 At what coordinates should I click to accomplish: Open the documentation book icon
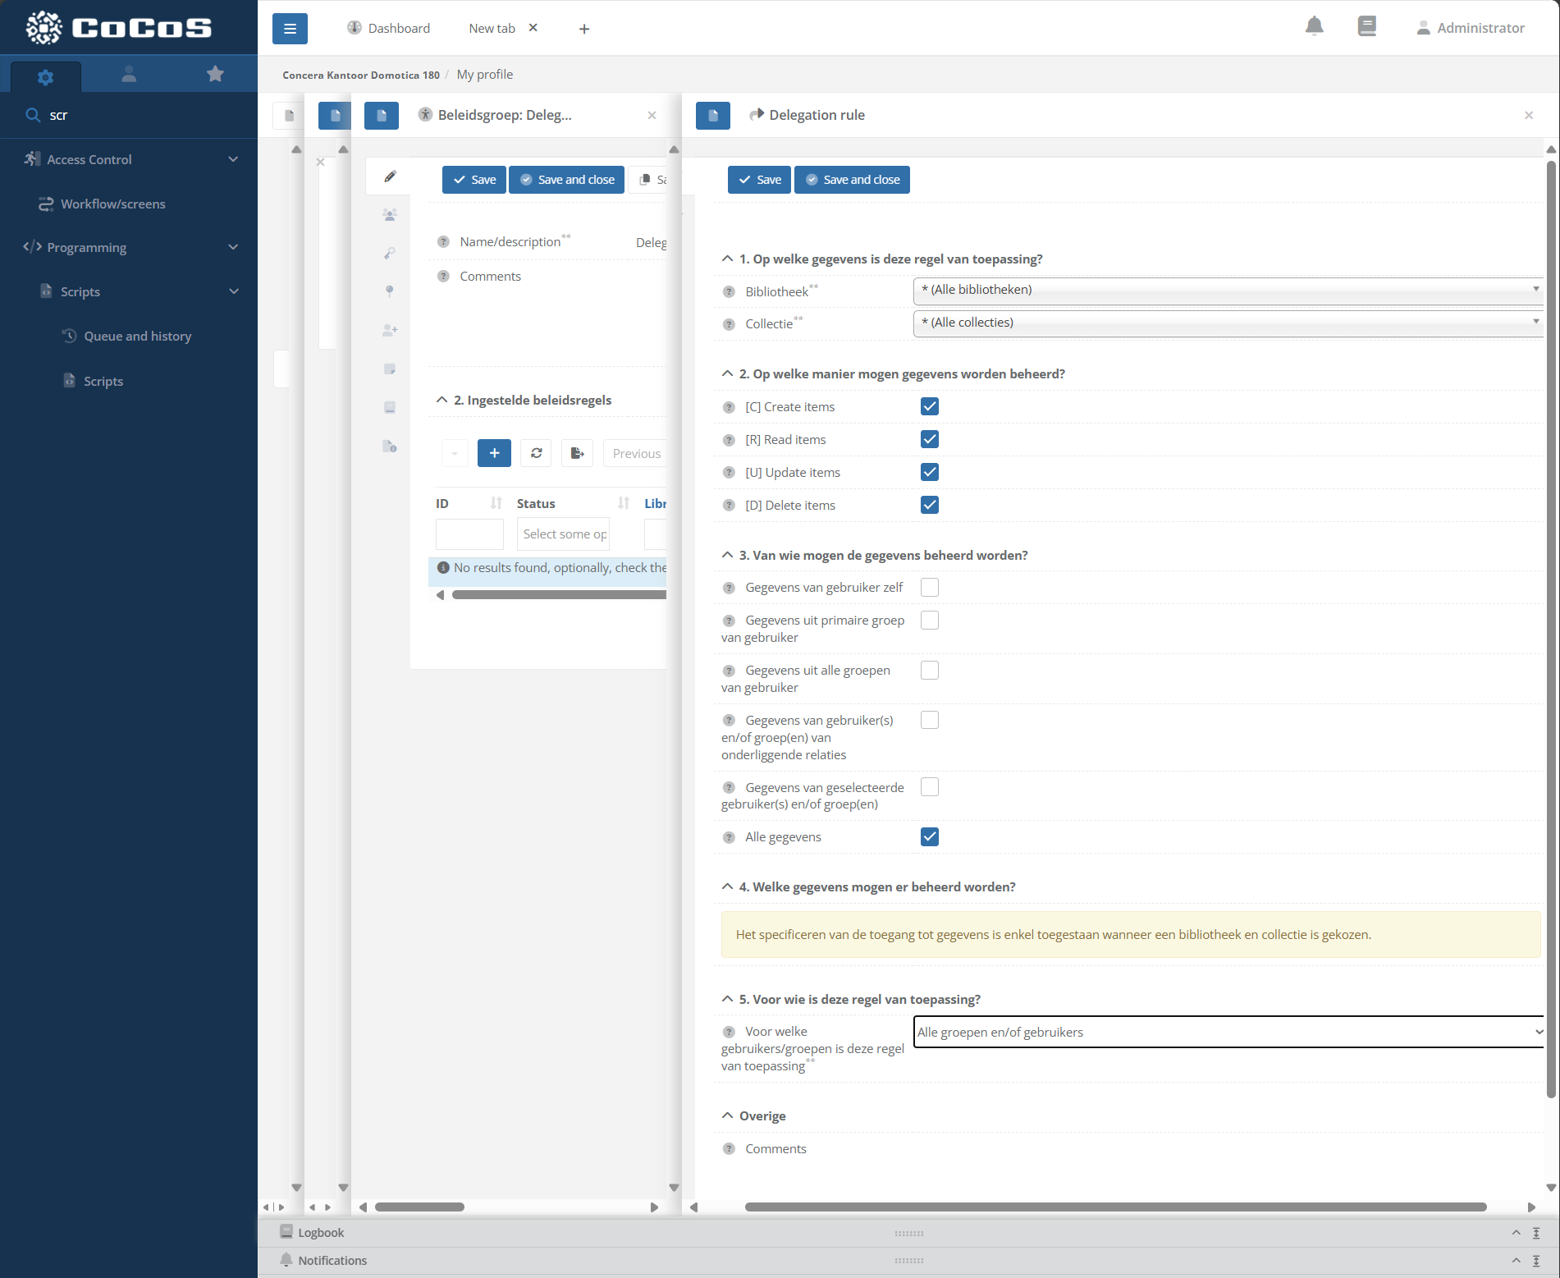(1366, 27)
